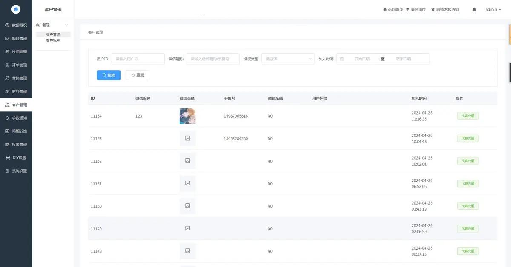
Task: Open 财务管理 in the sidebar
Action: tap(16, 91)
